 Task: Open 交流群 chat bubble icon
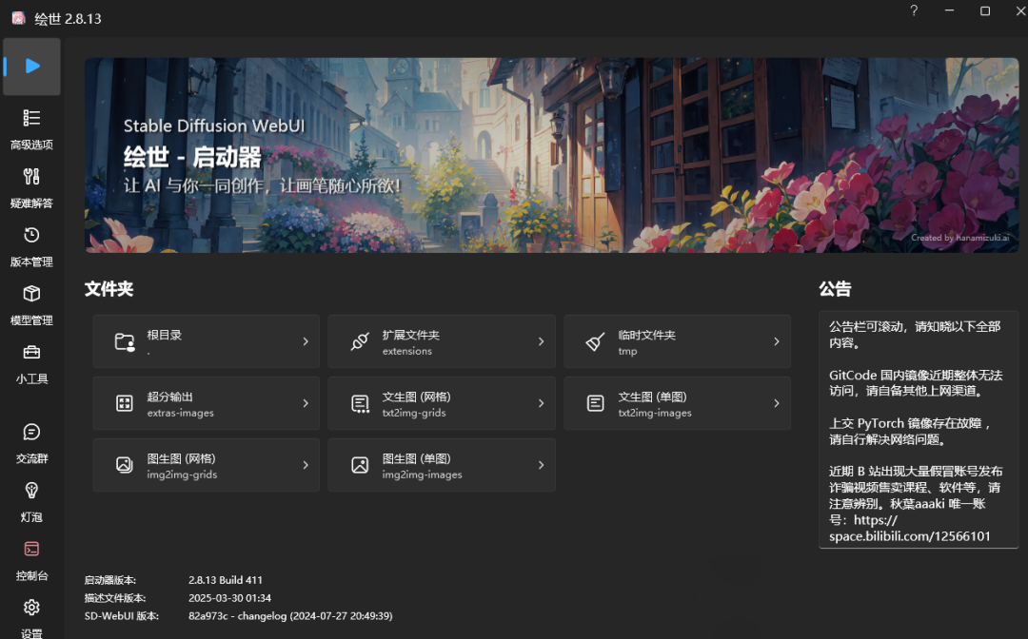(x=31, y=432)
